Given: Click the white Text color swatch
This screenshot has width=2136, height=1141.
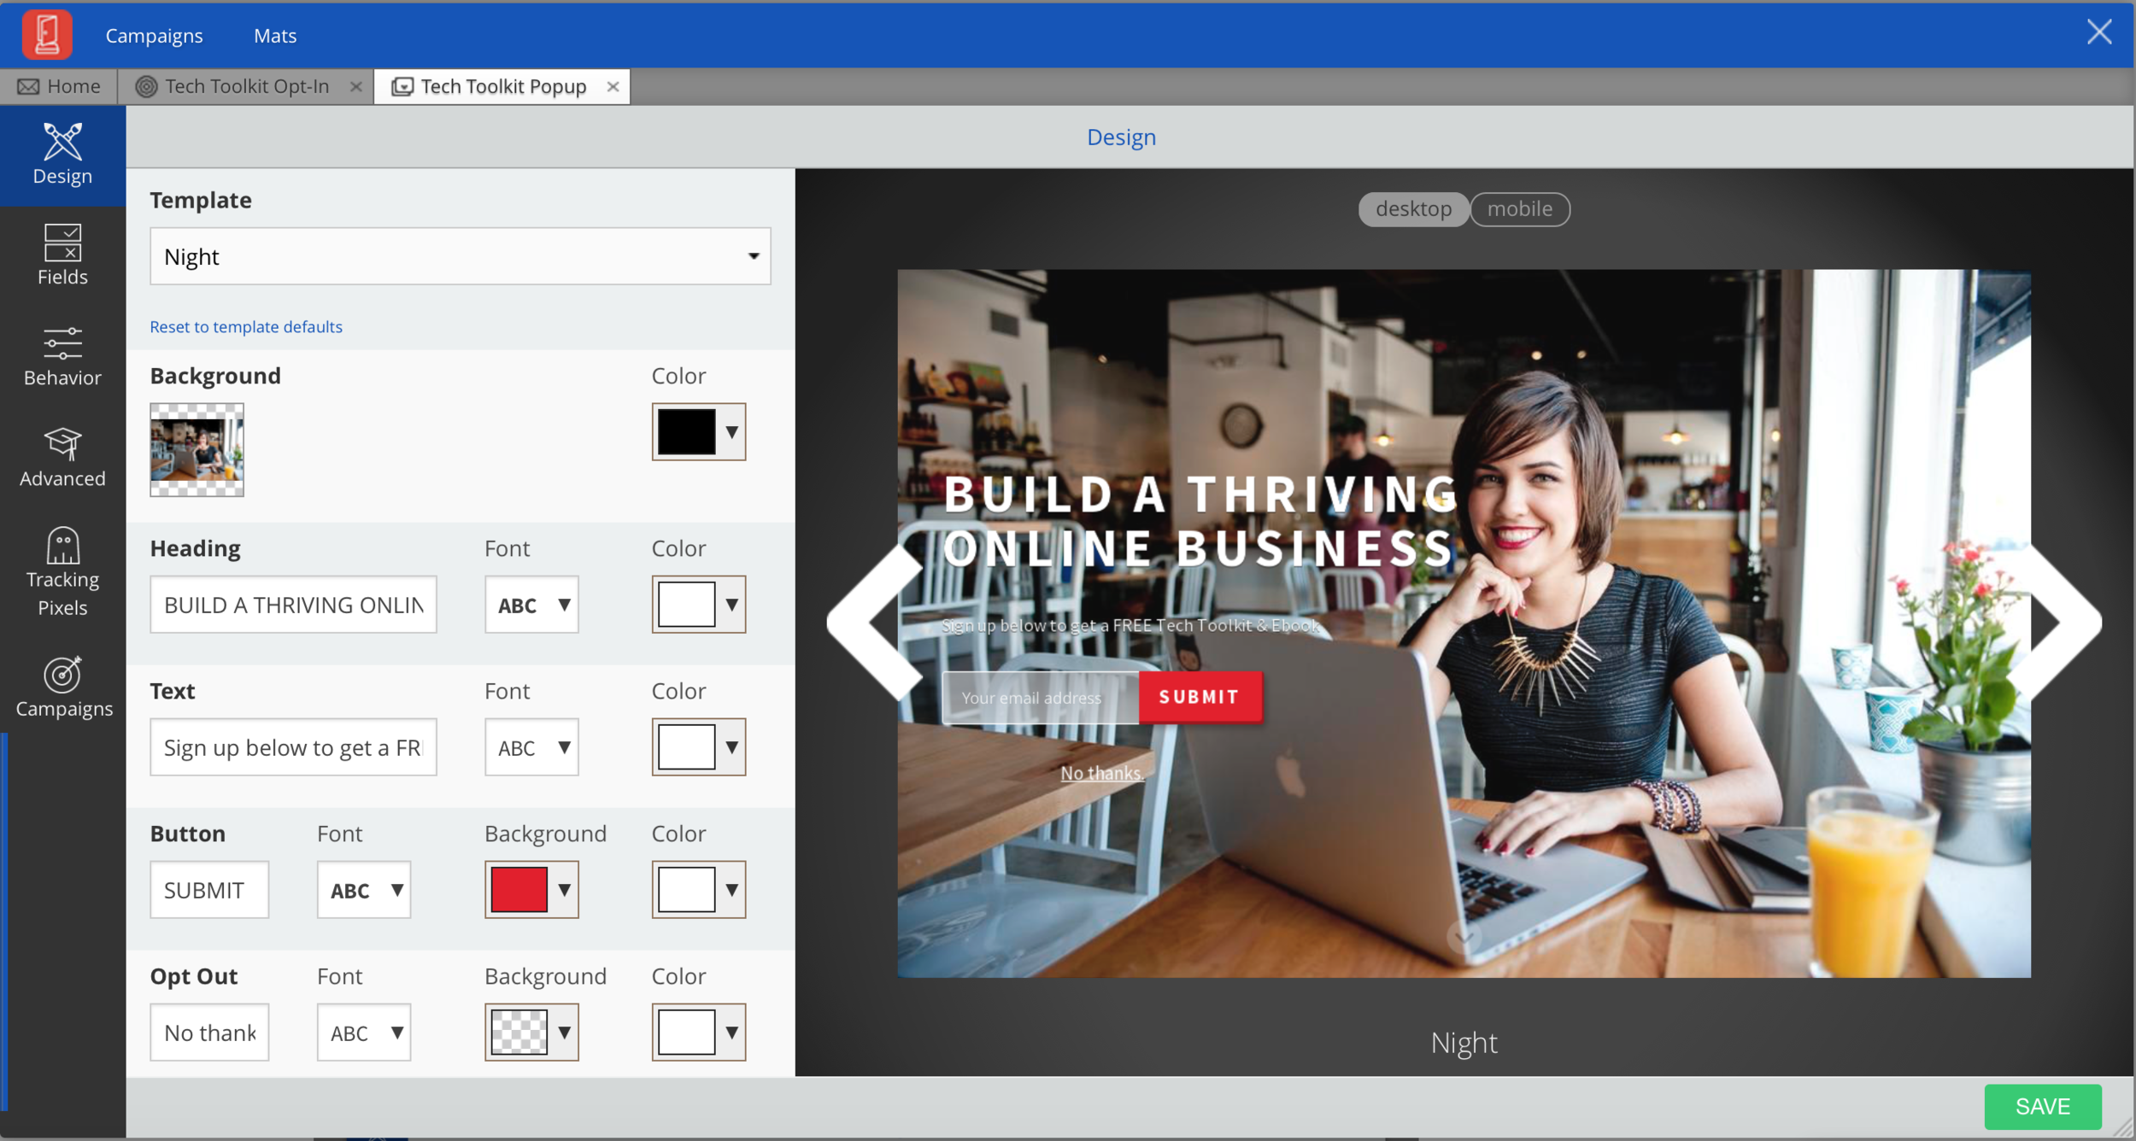Looking at the screenshot, I should click(x=687, y=747).
